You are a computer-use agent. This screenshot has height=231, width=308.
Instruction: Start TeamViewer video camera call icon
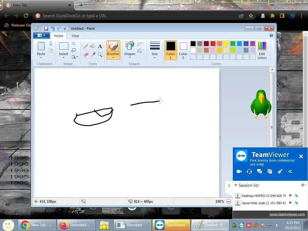[239, 171]
